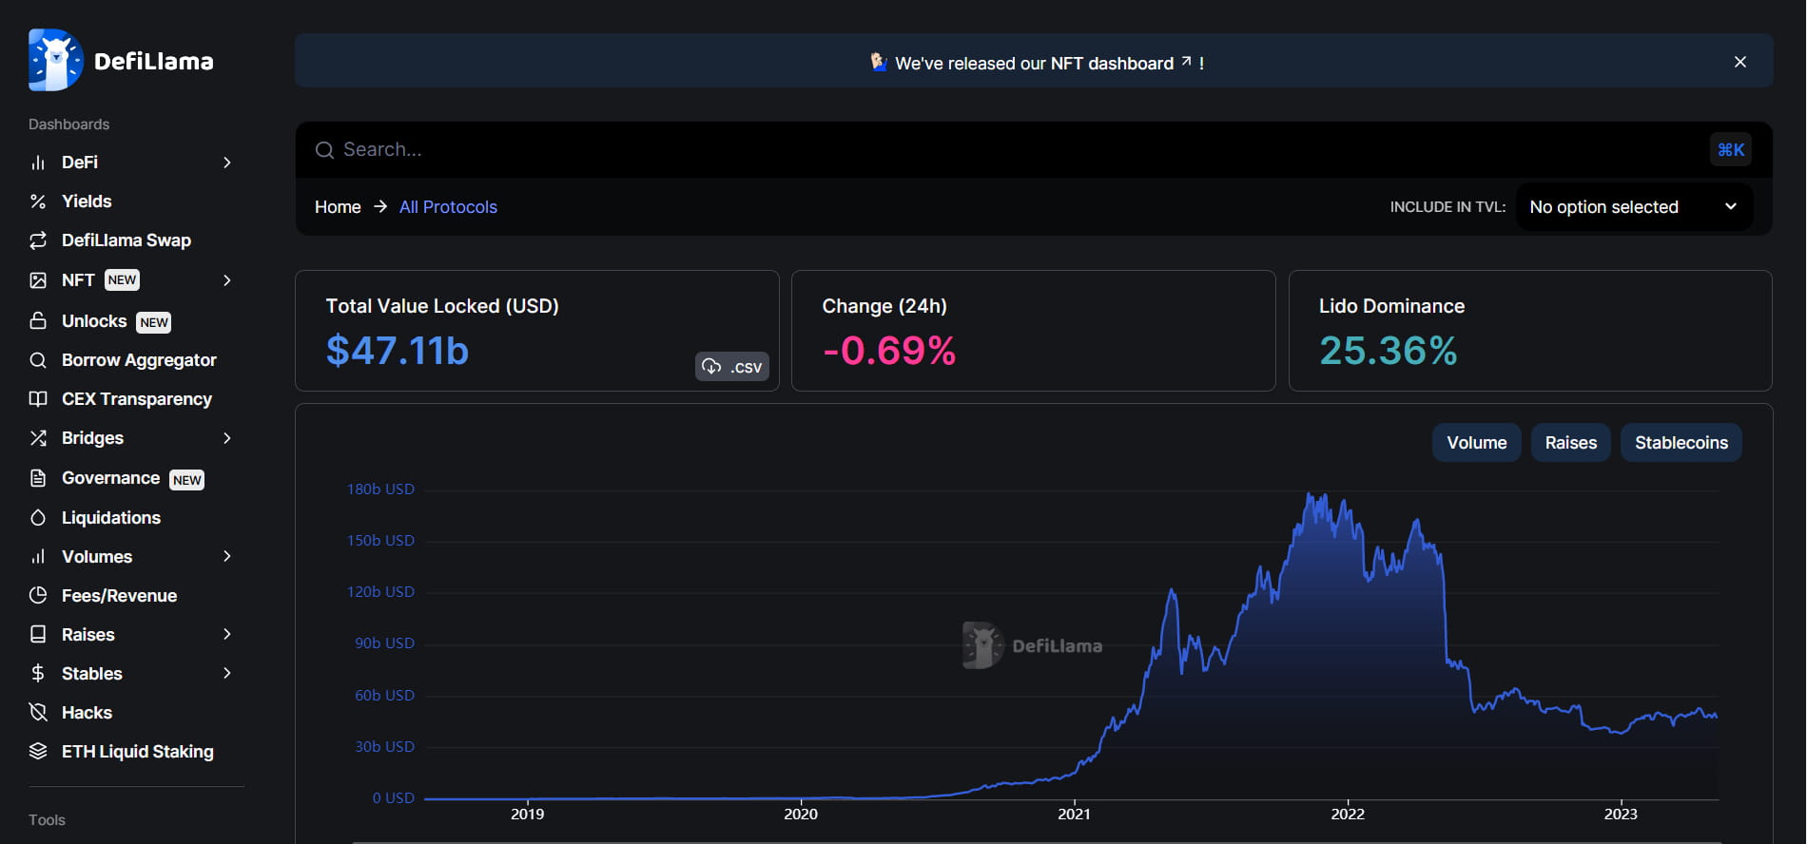Screen dimensions: 1807x844
Task: Click the Raises book icon
Action: click(38, 635)
